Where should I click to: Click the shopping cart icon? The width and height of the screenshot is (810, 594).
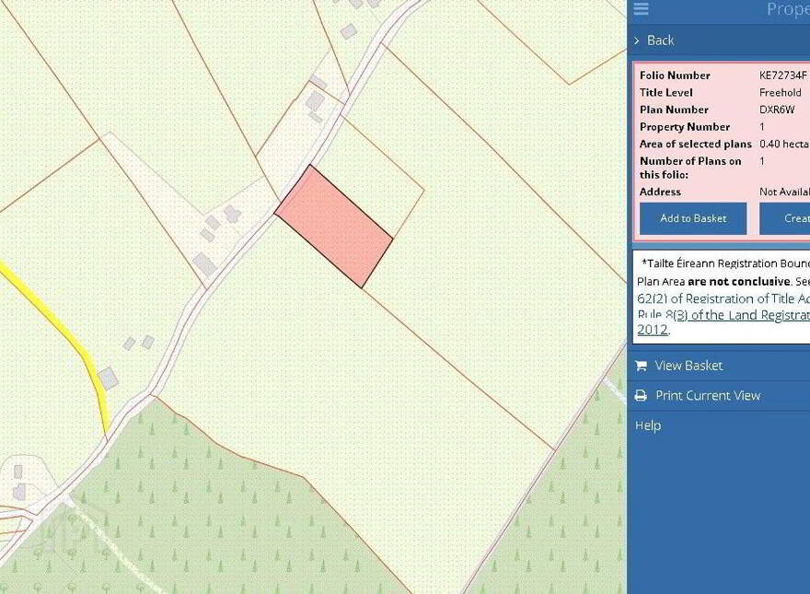(641, 366)
